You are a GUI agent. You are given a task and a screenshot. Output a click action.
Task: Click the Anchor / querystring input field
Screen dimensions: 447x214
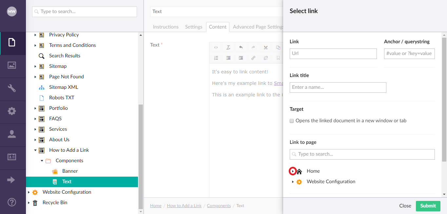409,54
